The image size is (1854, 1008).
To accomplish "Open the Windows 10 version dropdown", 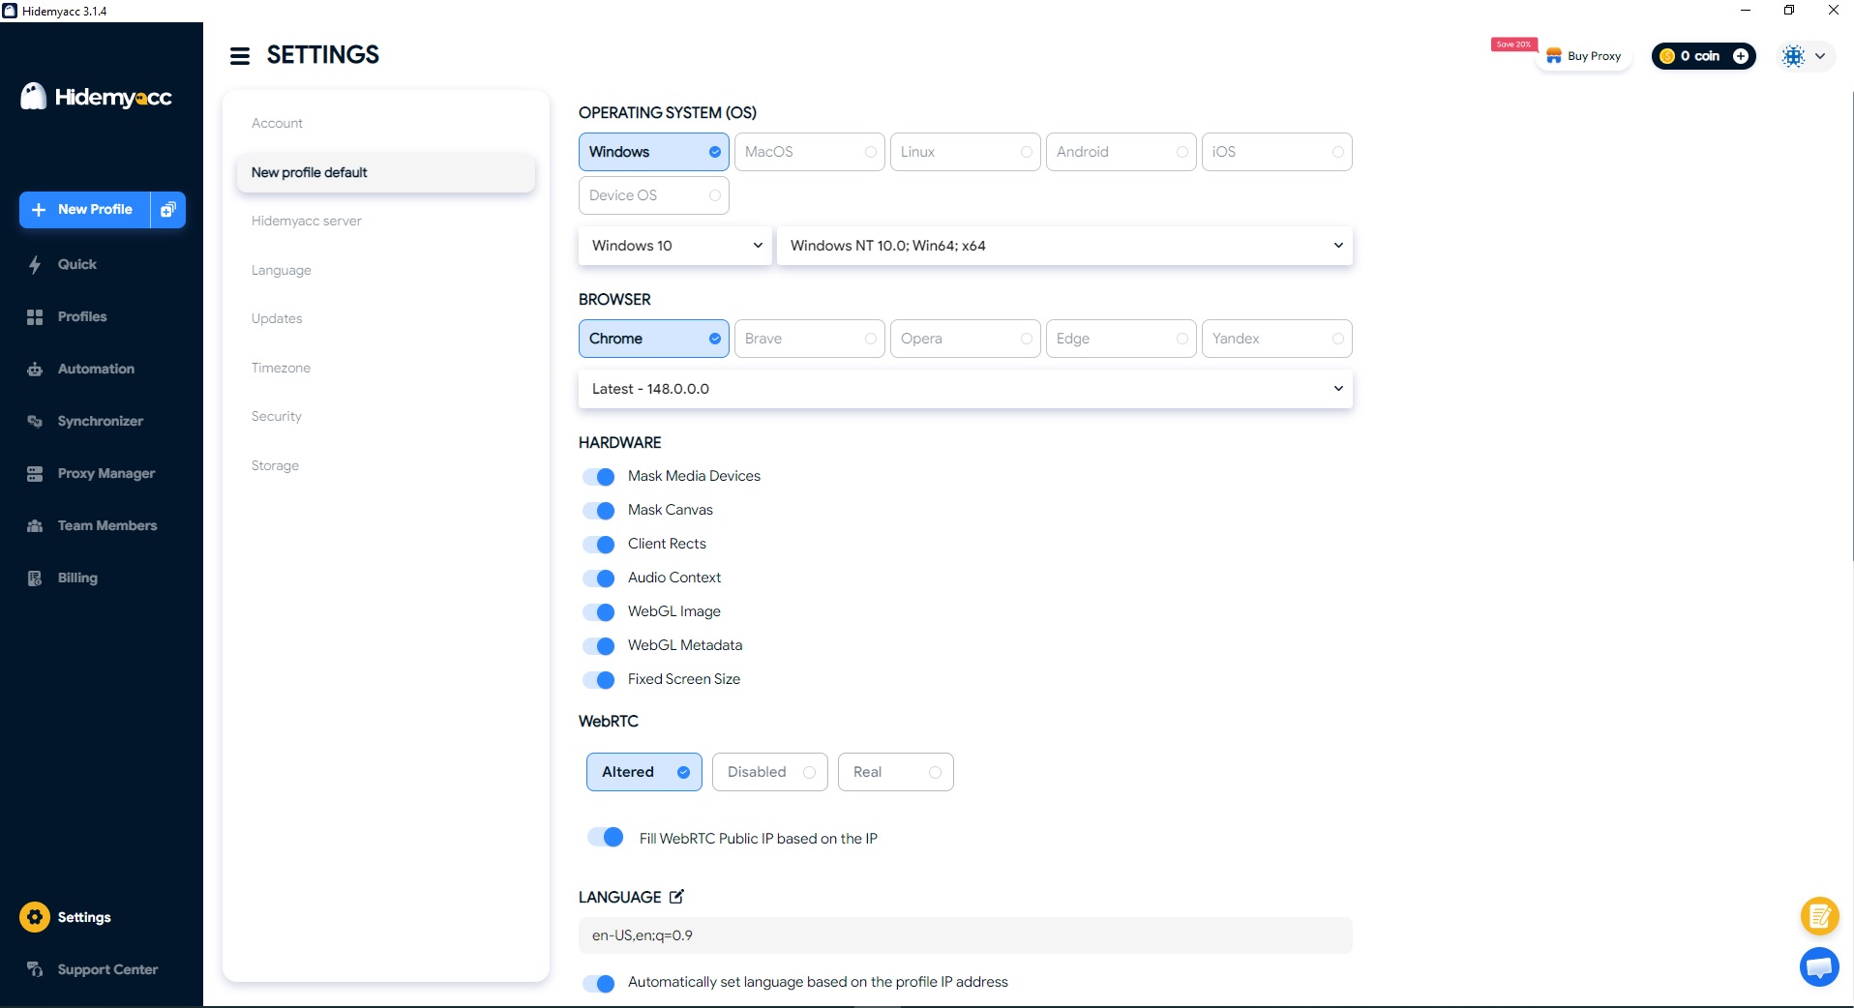I will (x=675, y=246).
